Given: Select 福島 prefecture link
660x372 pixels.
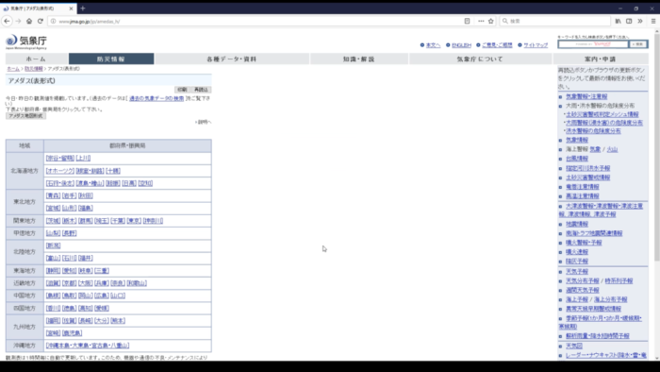Looking at the screenshot, I should pyautogui.click(x=86, y=208).
